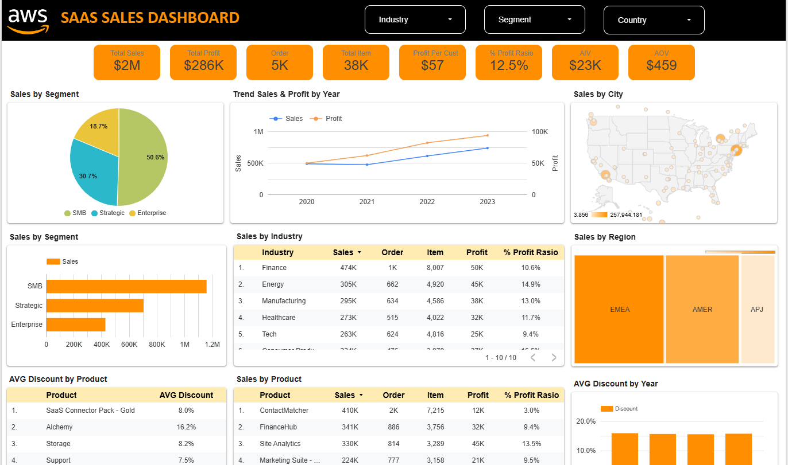
Task: Select the APJ block in treemap
Action: tap(757, 309)
